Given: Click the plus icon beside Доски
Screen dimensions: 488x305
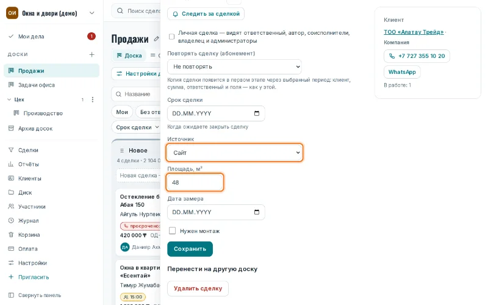Looking at the screenshot, I should pos(92,54).
